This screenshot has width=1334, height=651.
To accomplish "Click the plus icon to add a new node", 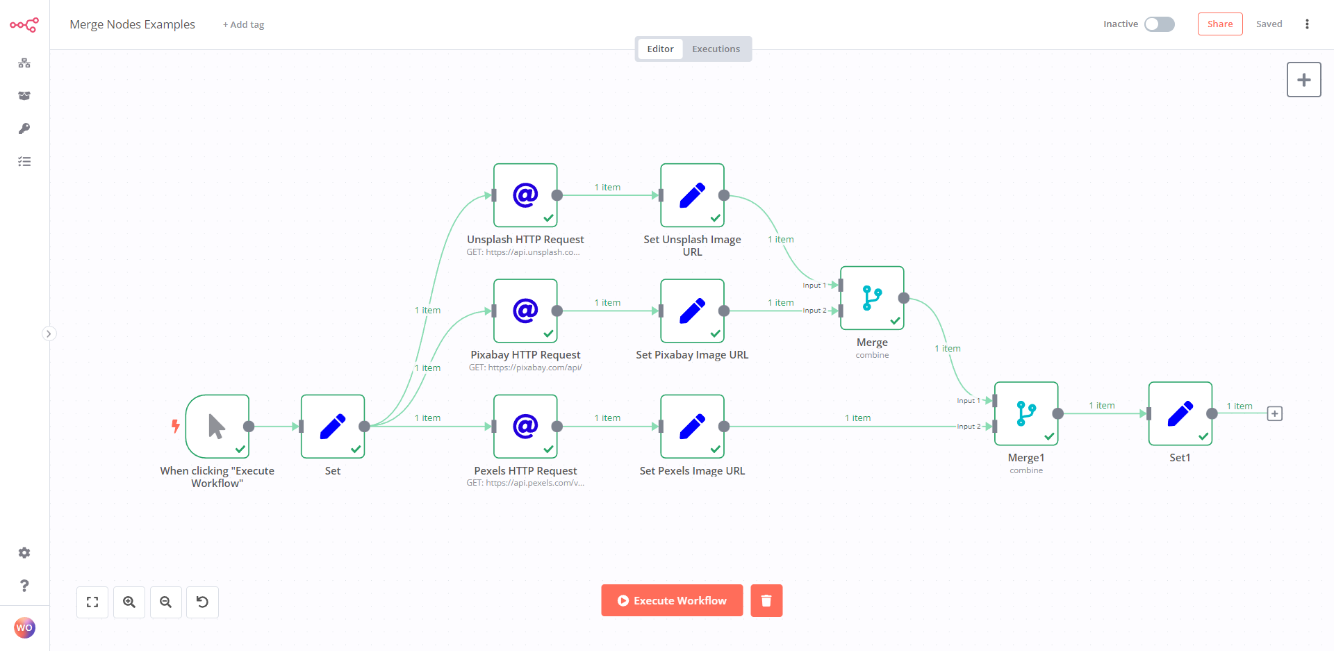I will point(1304,79).
